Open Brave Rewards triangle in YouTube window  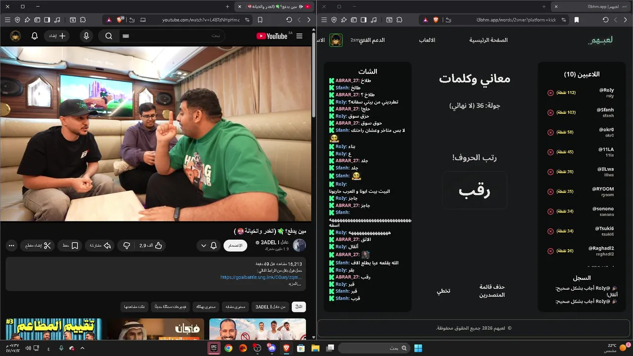pos(109,20)
